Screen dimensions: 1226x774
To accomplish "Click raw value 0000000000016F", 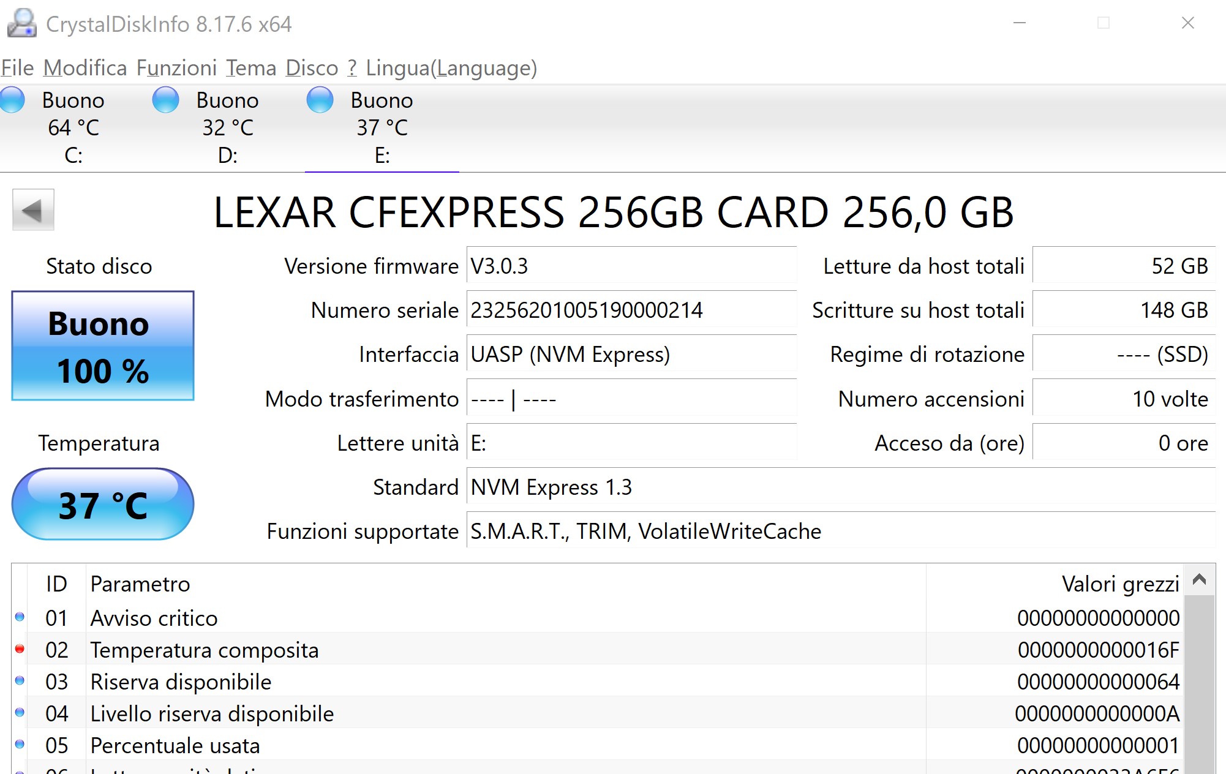I will pyautogui.click(x=1099, y=650).
